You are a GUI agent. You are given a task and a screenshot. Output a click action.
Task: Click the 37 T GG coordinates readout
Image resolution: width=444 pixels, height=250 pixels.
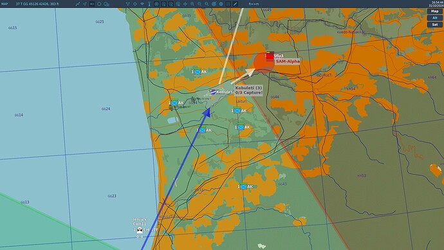37,4
